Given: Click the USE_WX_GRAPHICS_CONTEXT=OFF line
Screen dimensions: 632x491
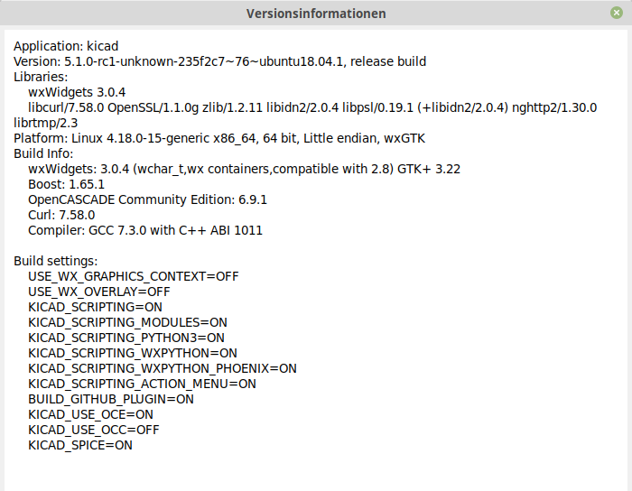Looking at the screenshot, I should pos(134,276).
